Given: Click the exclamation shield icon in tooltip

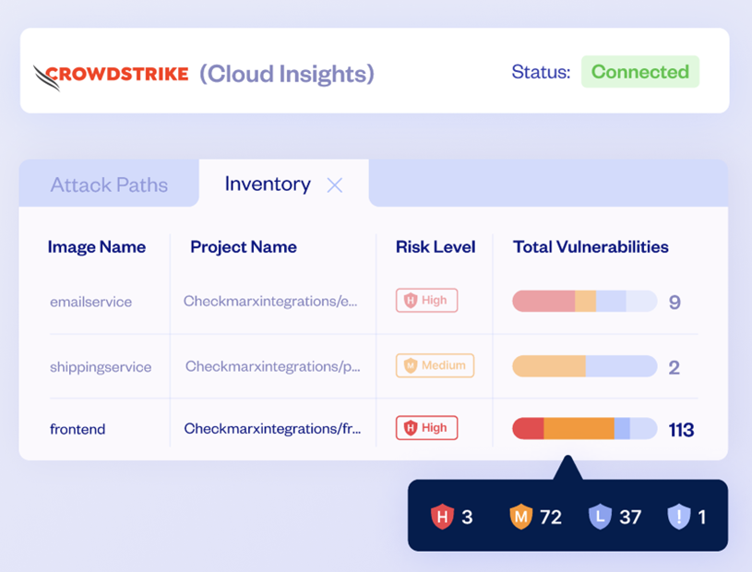Looking at the screenshot, I should click(679, 517).
